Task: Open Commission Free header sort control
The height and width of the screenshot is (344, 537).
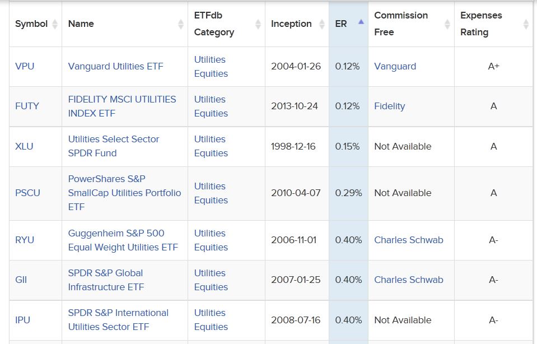Action: coord(447,24)
